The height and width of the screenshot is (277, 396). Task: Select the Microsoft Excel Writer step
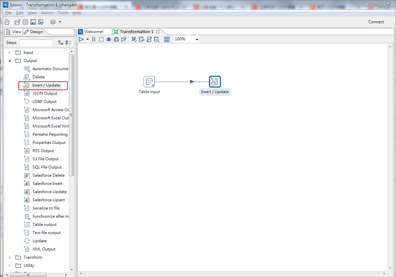click(46, 126)
